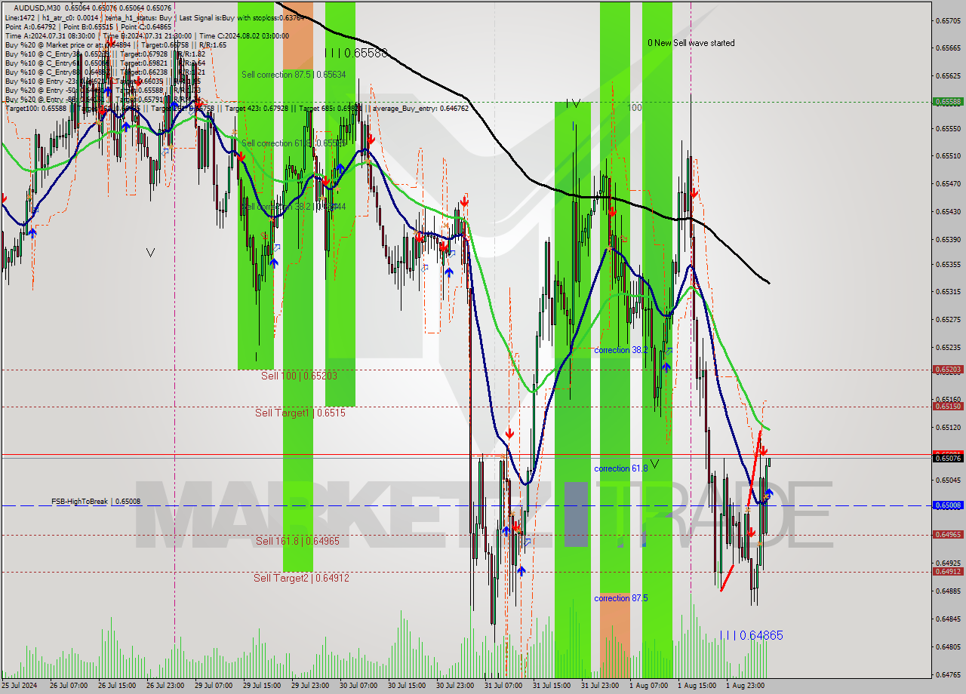Click the 'FSB-HighToBreak | 0.65008' label
Image resolution: width=966 pixels, height=694 pixels.
click(x=96, y=501)
